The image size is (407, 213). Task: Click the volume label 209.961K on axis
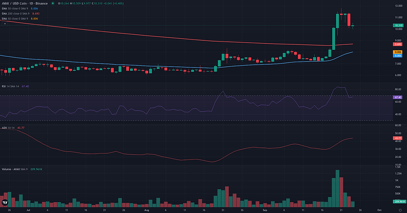400,201
